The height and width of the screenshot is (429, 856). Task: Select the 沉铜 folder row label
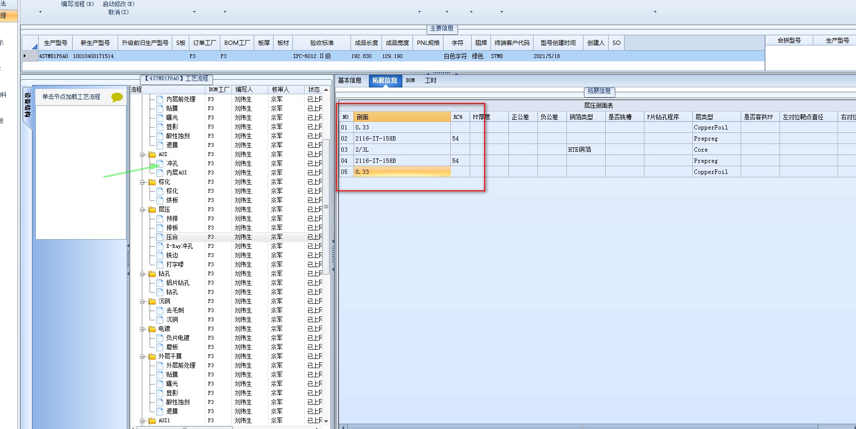point(164,301)
